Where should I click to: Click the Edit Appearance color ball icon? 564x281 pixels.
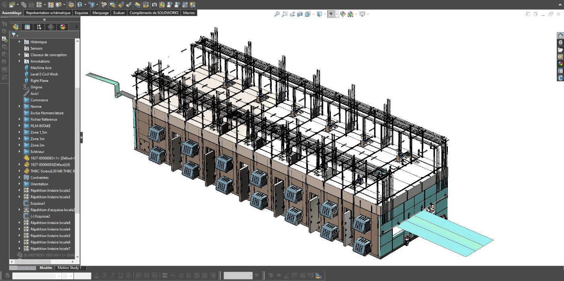(x=343, y=14)
